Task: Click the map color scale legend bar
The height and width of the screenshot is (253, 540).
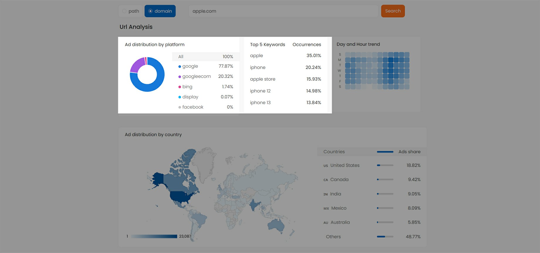Action: [154, 236]
